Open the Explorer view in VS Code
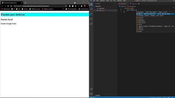The image size is (175, 98). [x=91, y=4]
